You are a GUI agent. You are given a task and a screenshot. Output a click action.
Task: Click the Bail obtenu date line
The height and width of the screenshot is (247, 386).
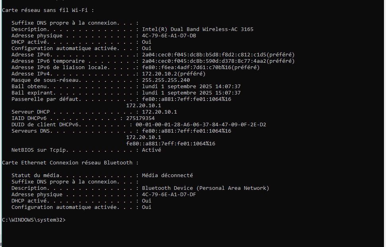tap(126, 87)
